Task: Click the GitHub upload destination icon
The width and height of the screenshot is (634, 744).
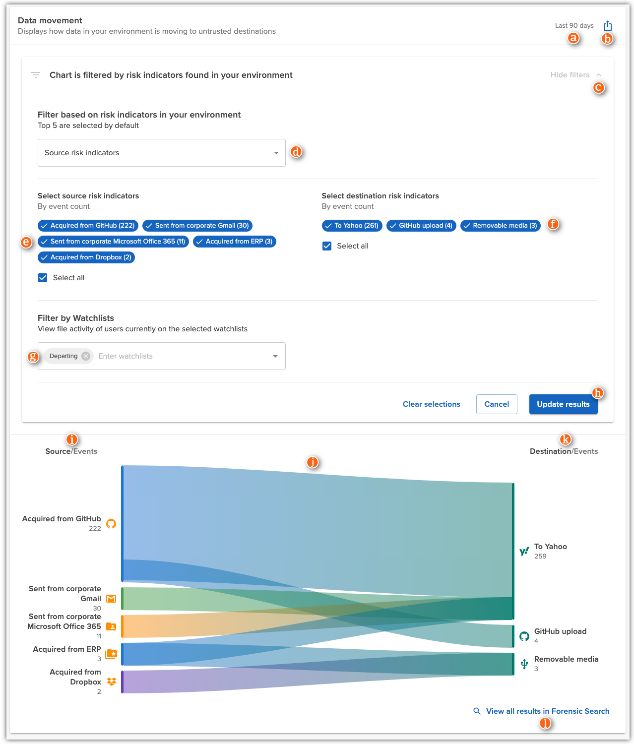Action: coord(524,635)
